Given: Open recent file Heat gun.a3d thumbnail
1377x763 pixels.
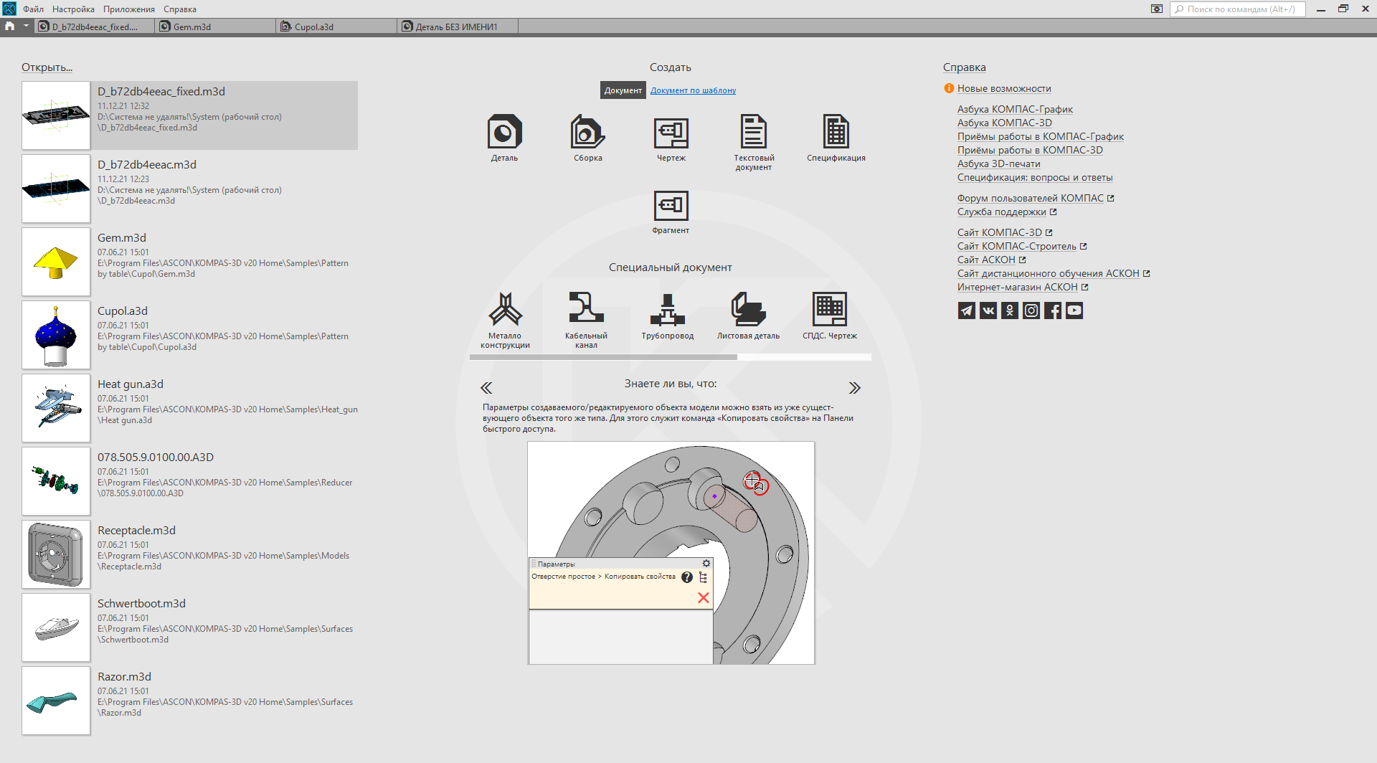Looking at the screenshot, I should [56, 408].
